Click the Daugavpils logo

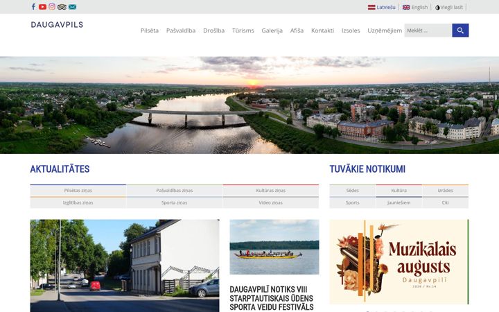point(57,24)
